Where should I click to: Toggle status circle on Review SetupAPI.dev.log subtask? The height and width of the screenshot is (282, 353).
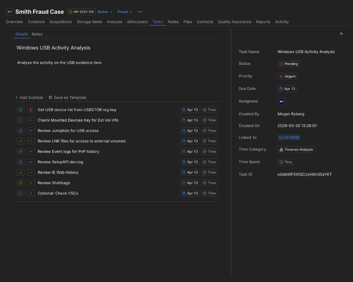pos(20,162)
